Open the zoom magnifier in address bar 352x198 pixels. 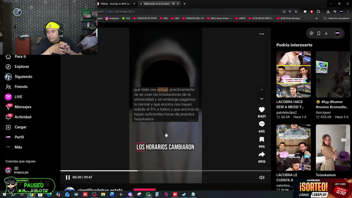(x=290, y=12)
